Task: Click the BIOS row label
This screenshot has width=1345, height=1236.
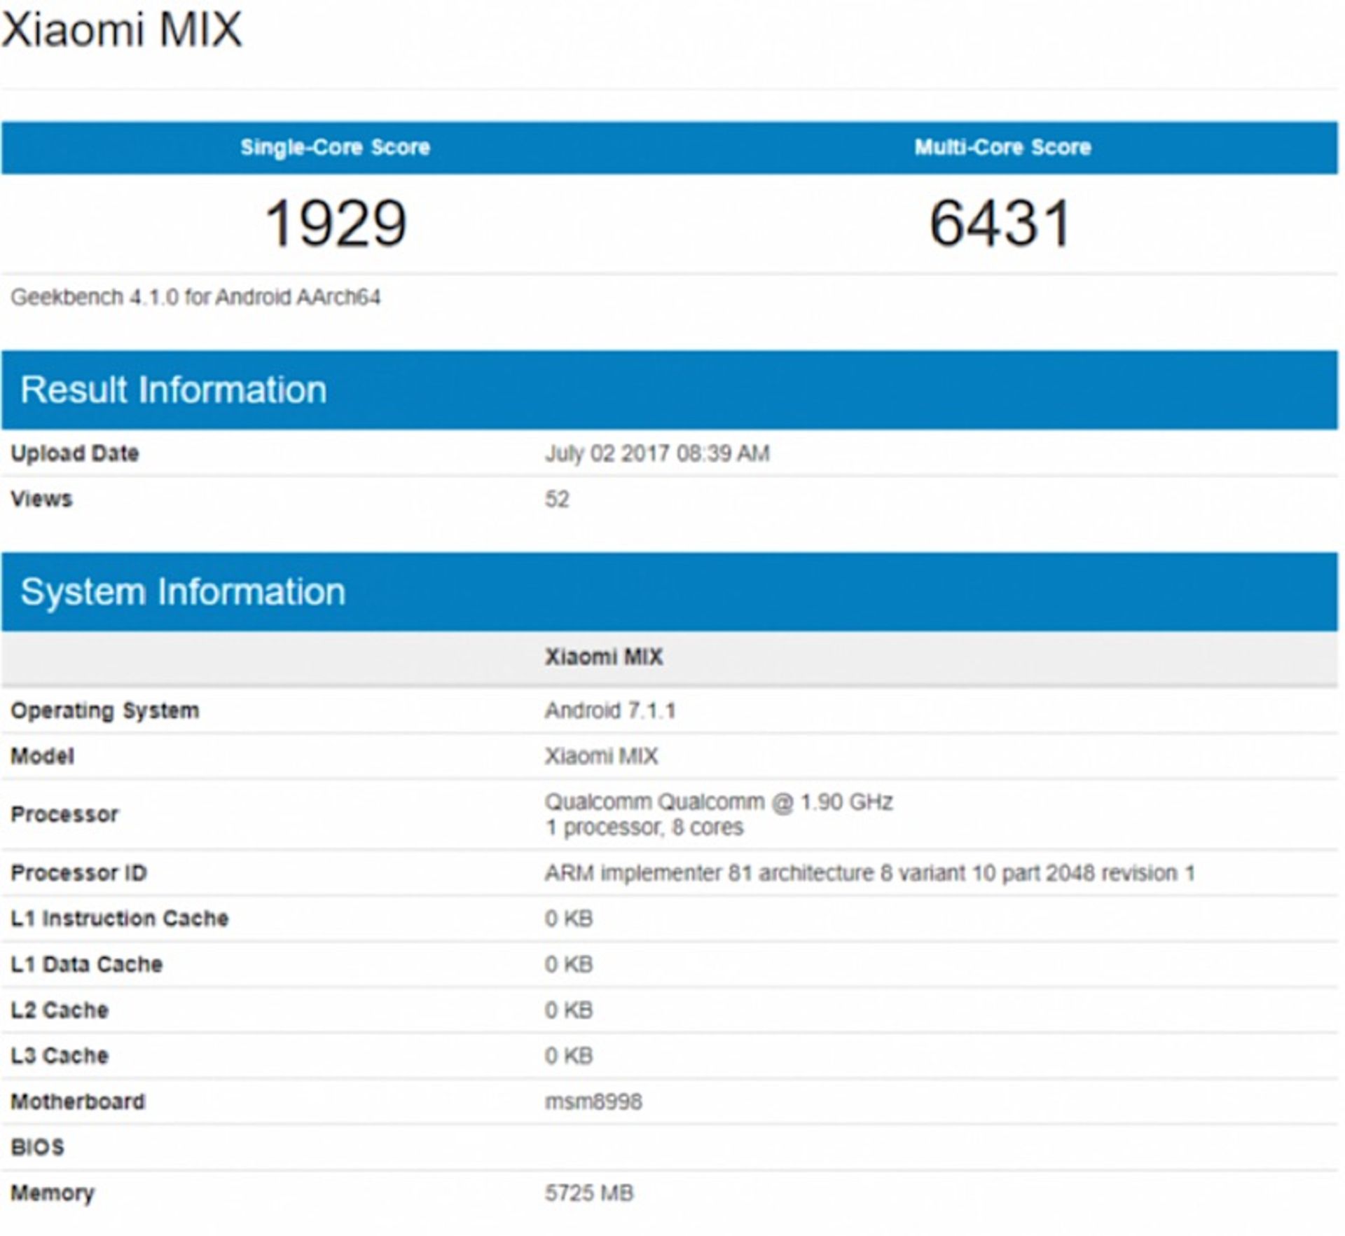Action: 38,1147
